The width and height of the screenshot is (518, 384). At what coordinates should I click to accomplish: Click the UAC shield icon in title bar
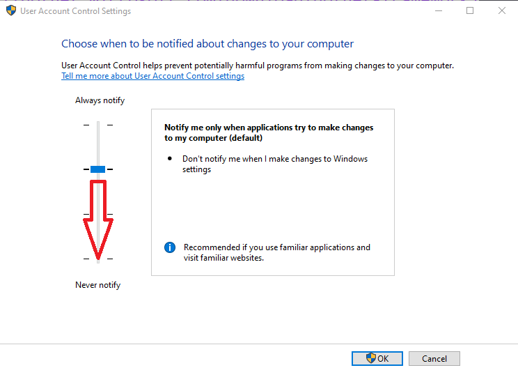(11, 10)
